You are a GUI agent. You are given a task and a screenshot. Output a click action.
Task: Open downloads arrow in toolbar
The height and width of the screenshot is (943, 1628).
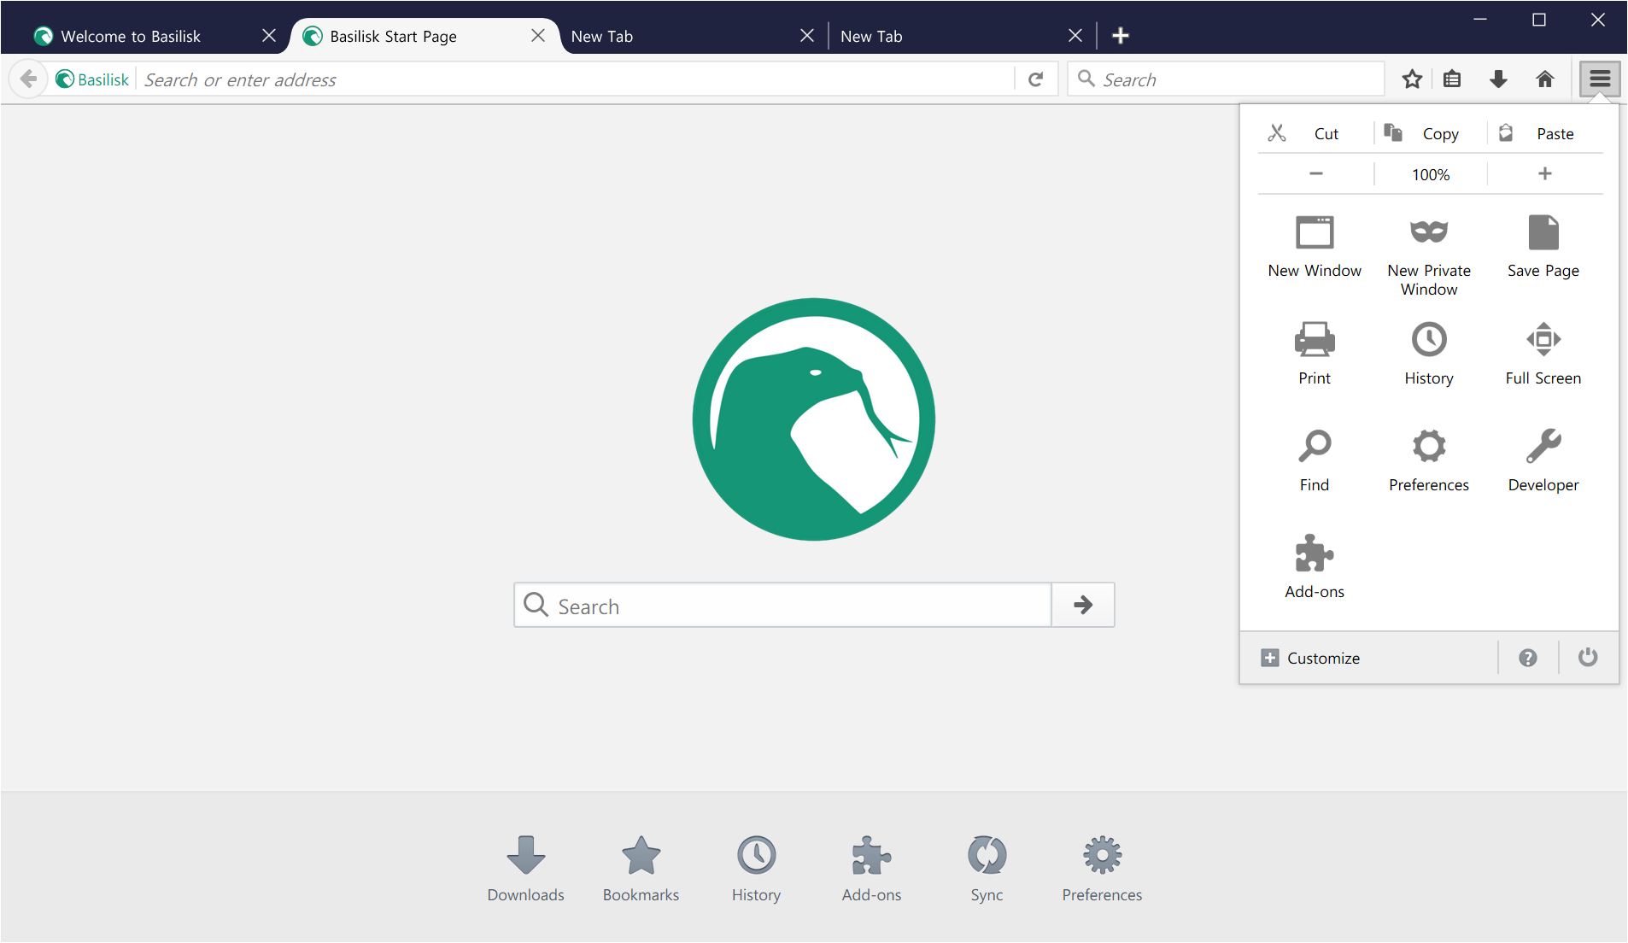[x=1498, y=79]
